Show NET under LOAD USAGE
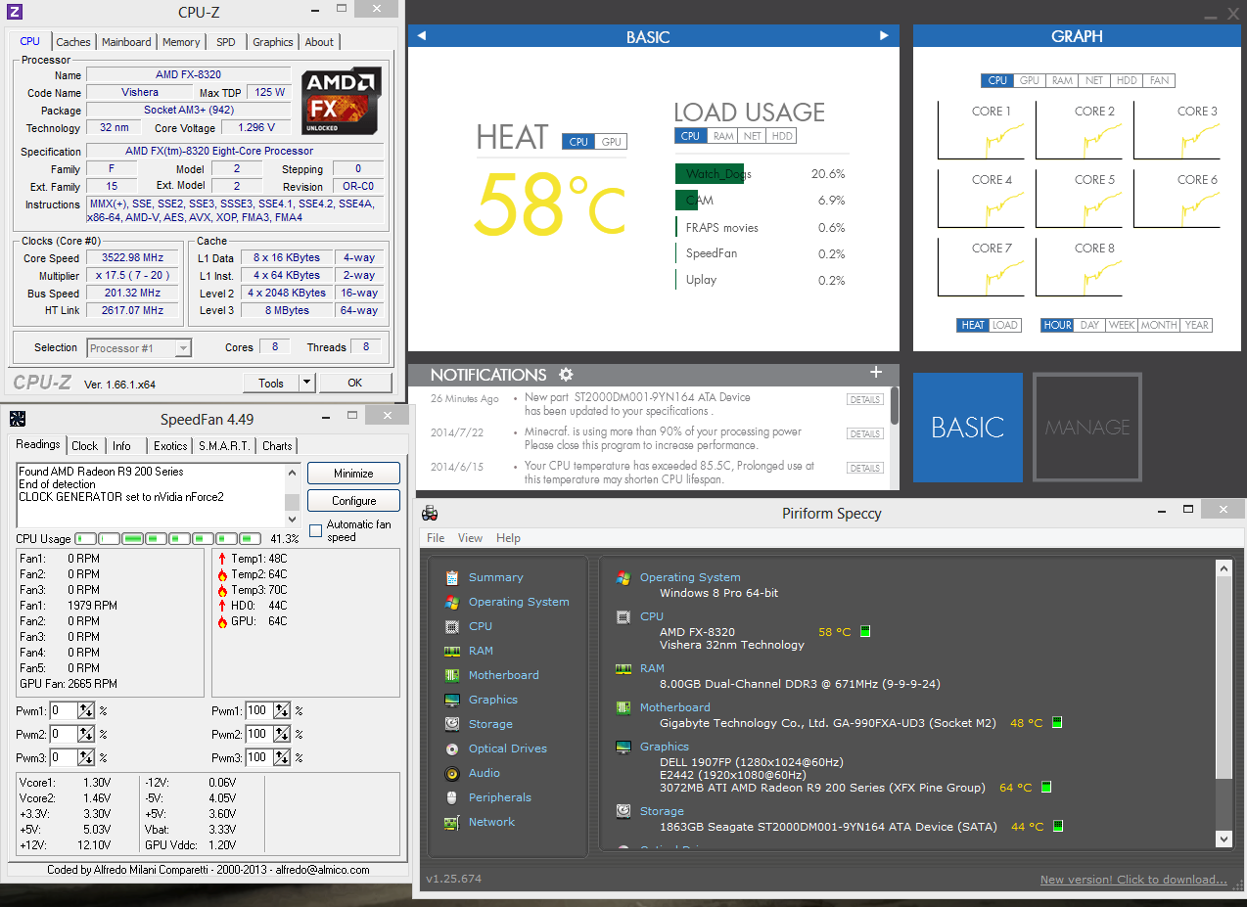The width and height of the screenshot is (1247, 907). (752, 136)
